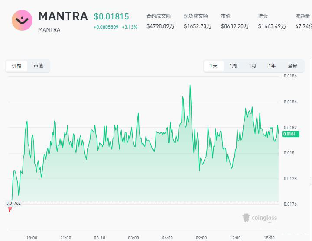The height and width of the screenshot is (241, 312).
Task: Click the MANTRA coin logo icon
Action: point(22,20)
